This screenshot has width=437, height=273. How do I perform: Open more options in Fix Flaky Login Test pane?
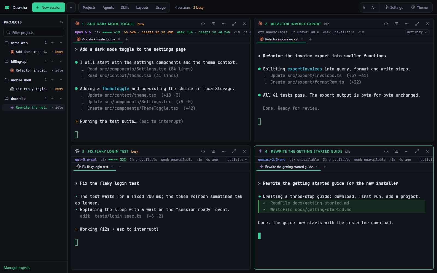point(224,151)
